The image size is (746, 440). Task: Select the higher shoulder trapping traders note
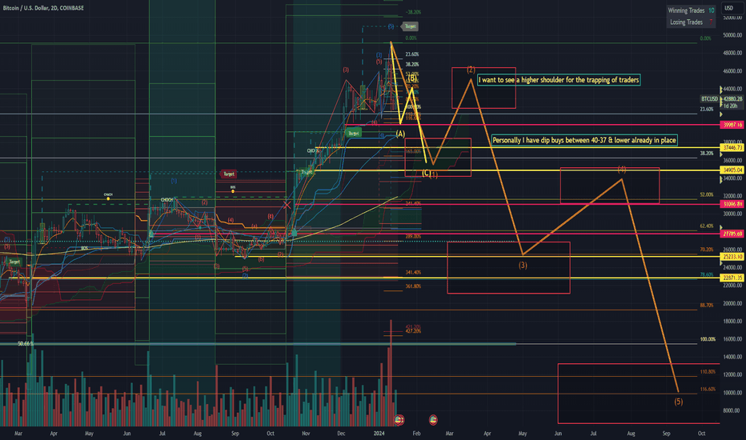pyautogui.click(x=559, y=80)
